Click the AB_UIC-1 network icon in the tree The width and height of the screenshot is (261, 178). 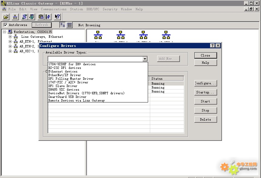tap(16, 51)
